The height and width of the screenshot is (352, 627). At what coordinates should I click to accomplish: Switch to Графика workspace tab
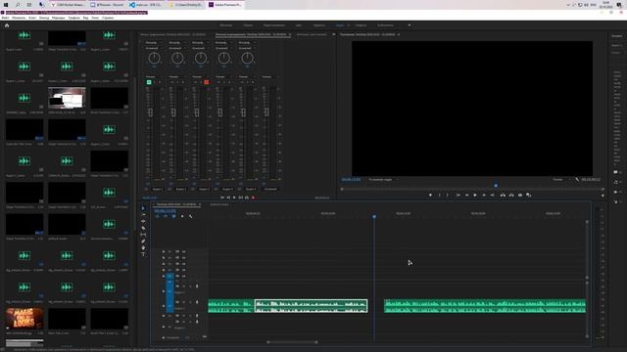pos(361,25)
